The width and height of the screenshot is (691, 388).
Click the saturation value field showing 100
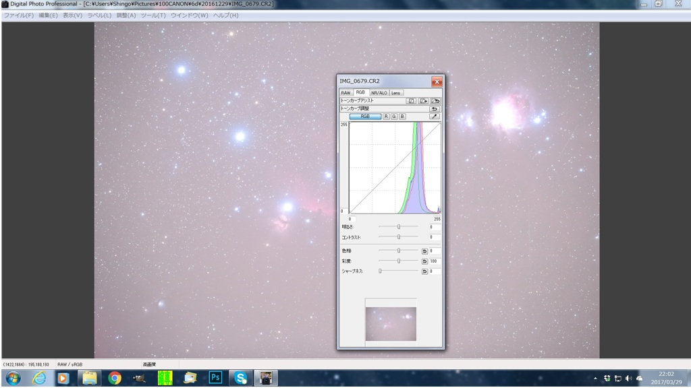pos(435,261)
